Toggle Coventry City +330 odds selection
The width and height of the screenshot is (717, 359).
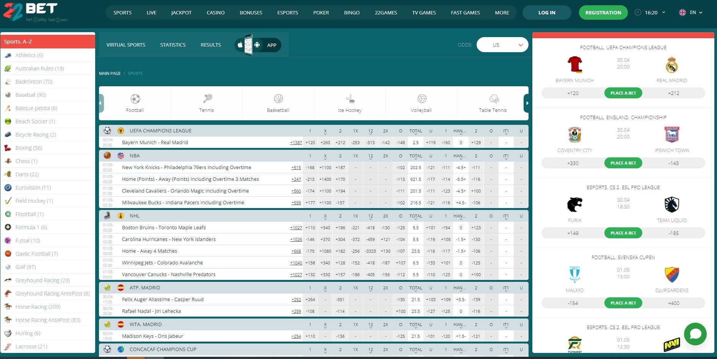(573, 163)
